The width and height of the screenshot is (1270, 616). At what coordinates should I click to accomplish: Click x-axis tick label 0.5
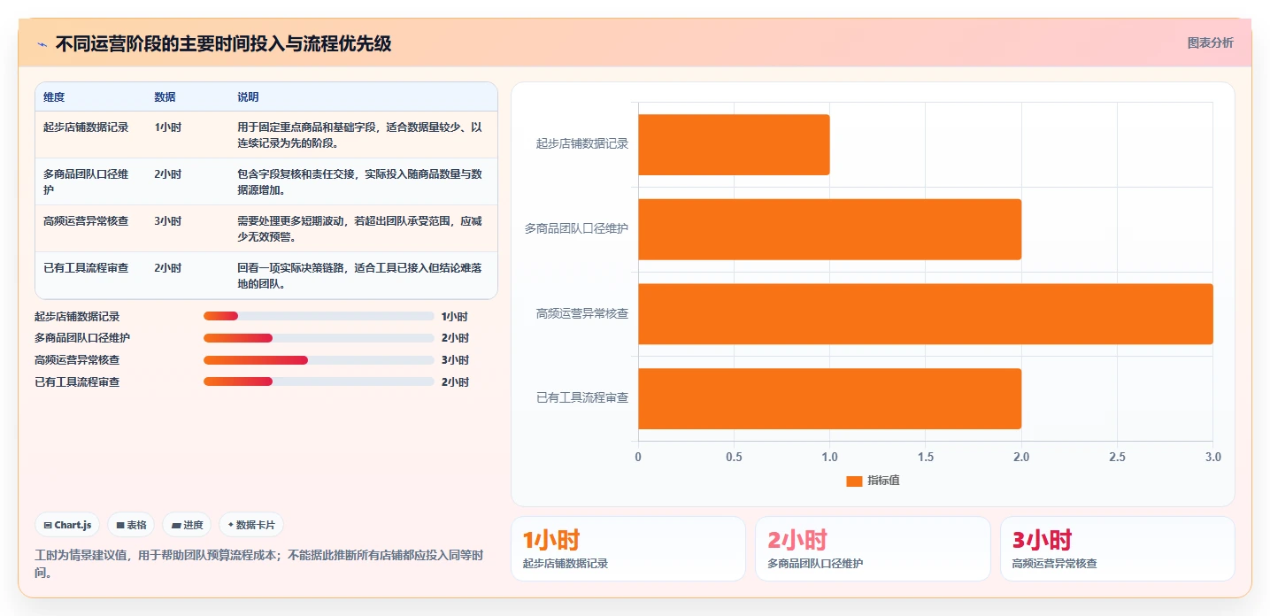coord(735,457)
